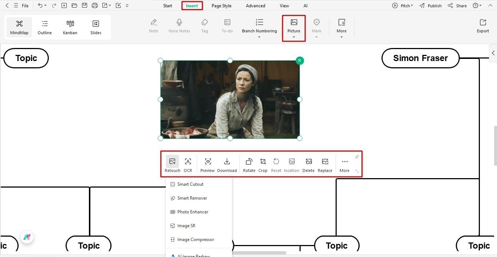
Task: Click the Export button
Action: point(482,25)
